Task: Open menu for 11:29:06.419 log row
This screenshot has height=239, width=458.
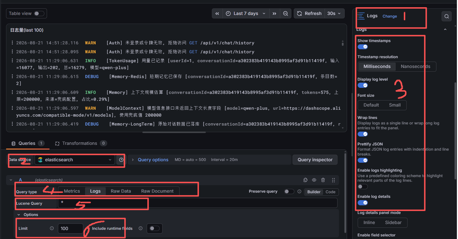Action: point(12,124)
